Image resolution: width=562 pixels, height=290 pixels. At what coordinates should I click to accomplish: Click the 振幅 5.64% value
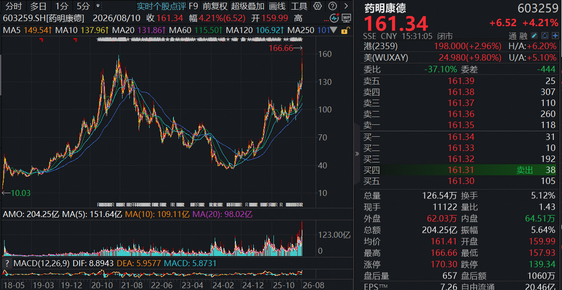tap(543, 230)
